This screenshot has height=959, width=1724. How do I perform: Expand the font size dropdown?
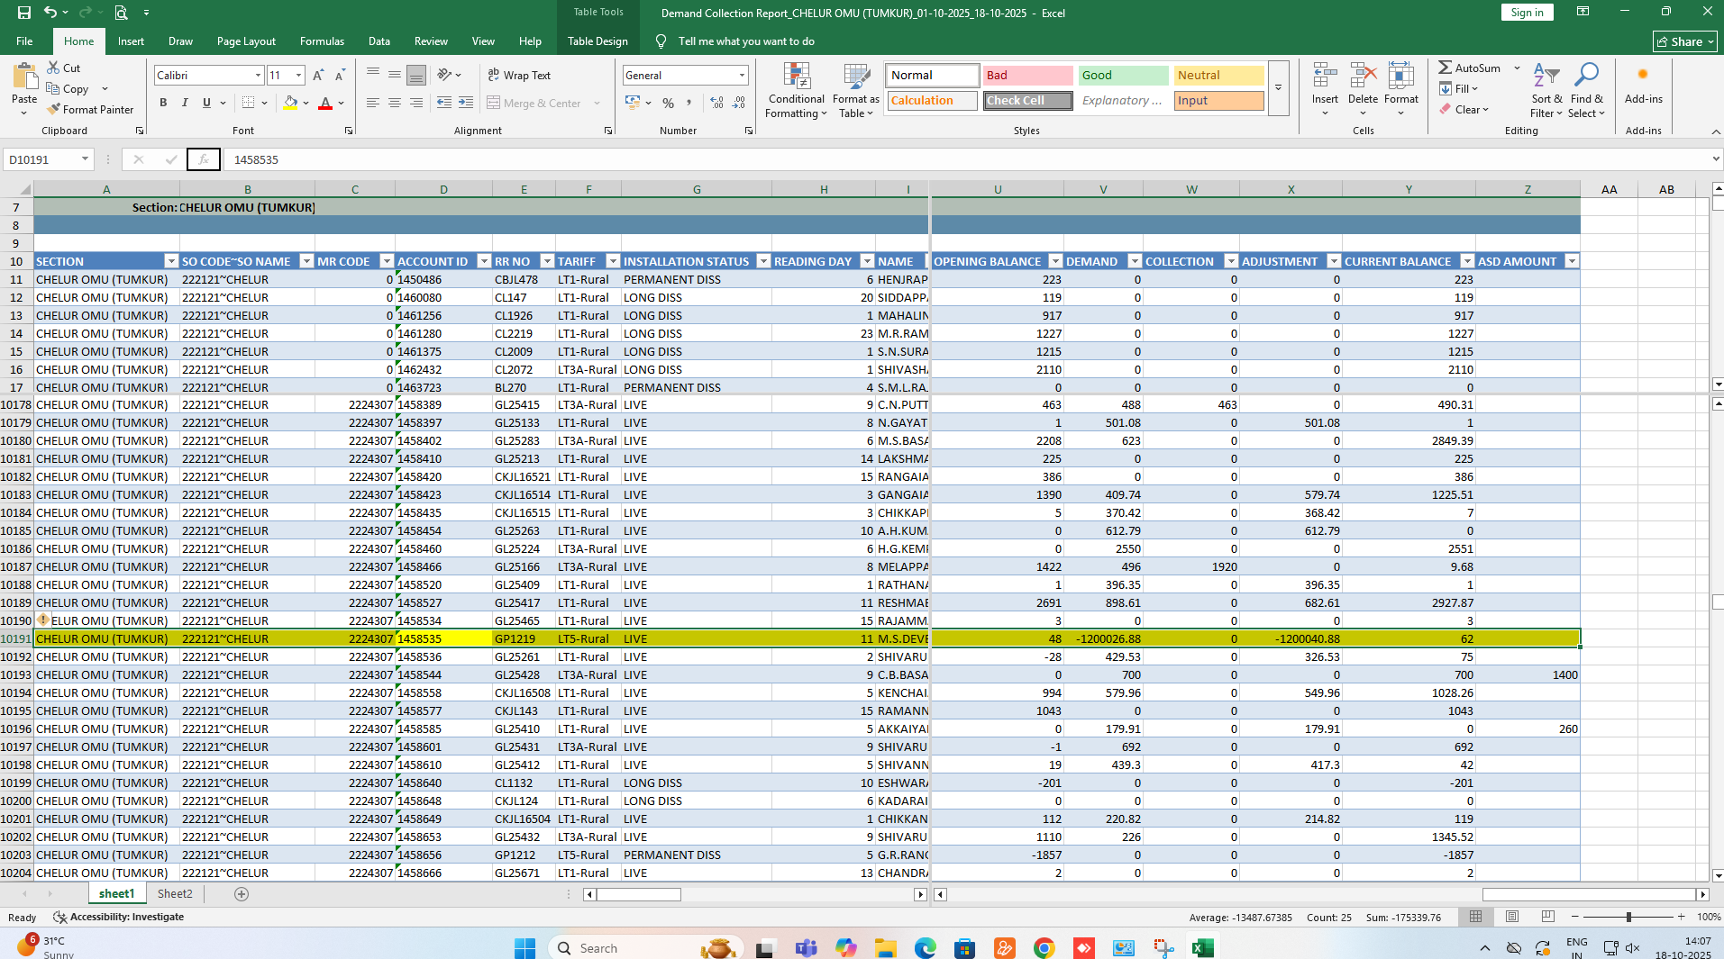pos(298,76)
